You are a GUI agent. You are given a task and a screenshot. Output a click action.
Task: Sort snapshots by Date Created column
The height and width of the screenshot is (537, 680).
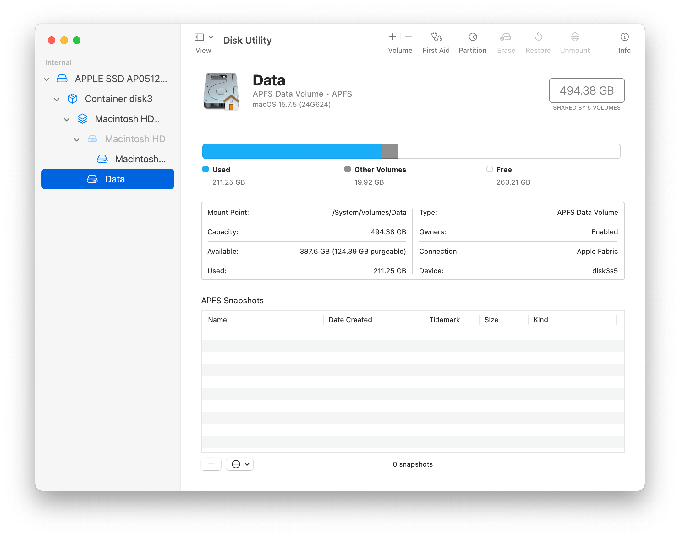(x=373, y=320)
